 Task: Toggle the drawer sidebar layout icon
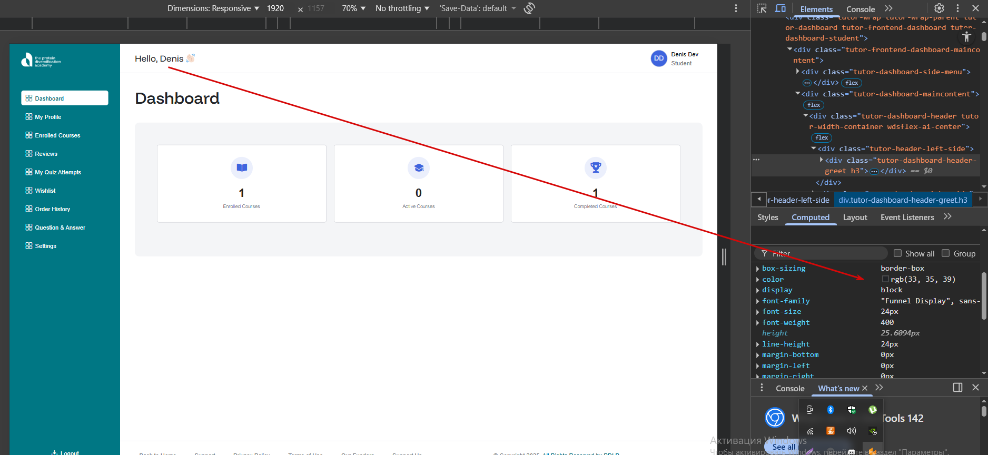point(957,388)
